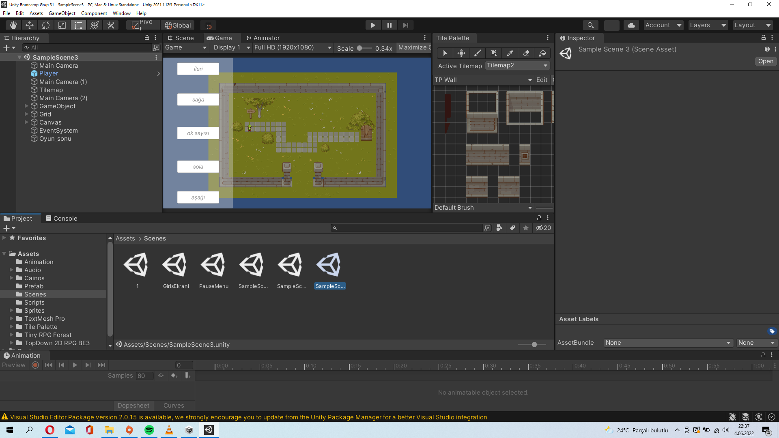The image size is (779, 438).
Task: Click the grid snapping icon in the toolbar
Action: click(x=208, y=25)
